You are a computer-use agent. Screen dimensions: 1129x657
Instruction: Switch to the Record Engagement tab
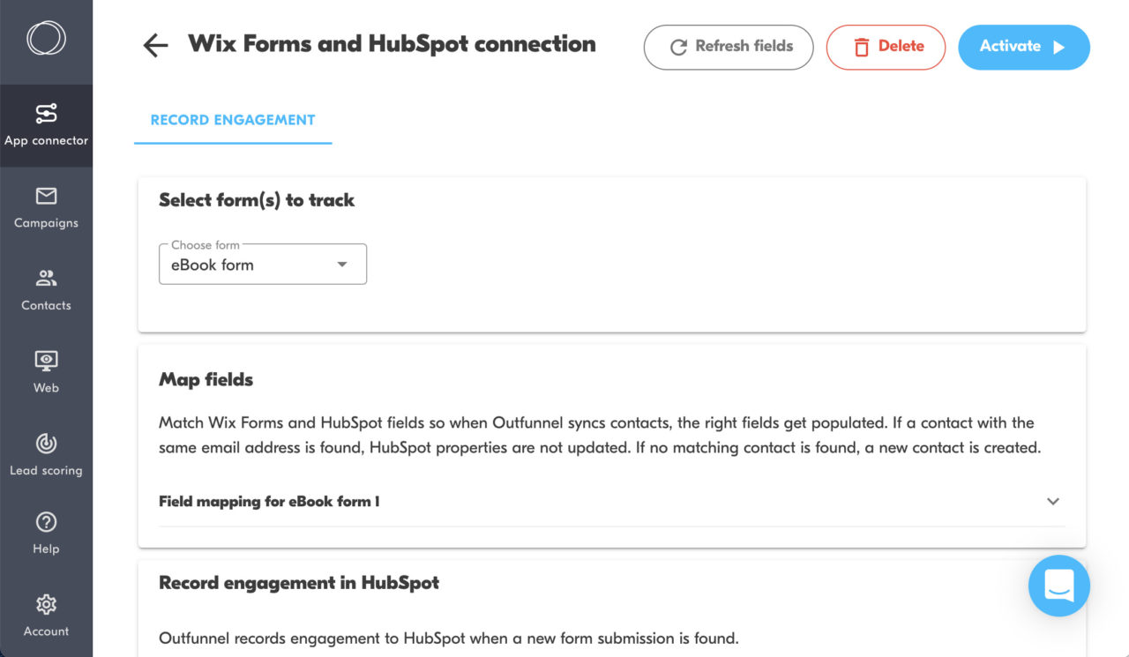232,119
